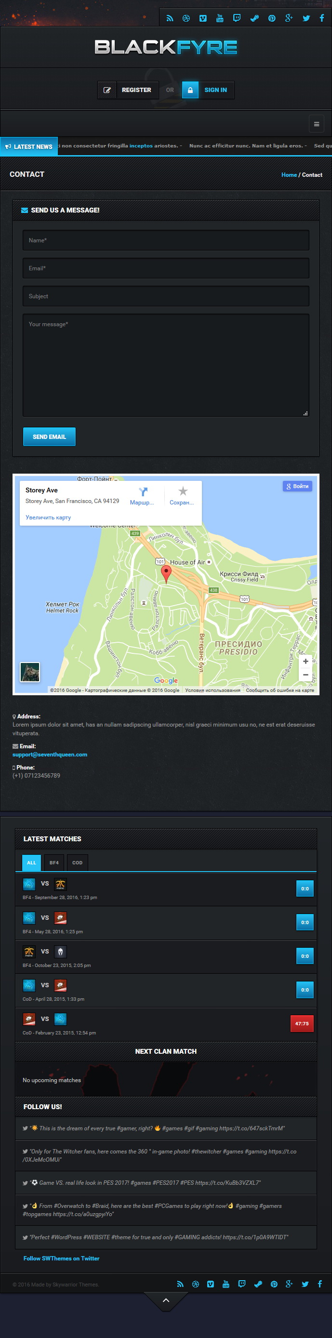Open the Steam icon in the top bar
Image resolution: width=332 pixels, height=1338 pixels.
pos(254,18)
